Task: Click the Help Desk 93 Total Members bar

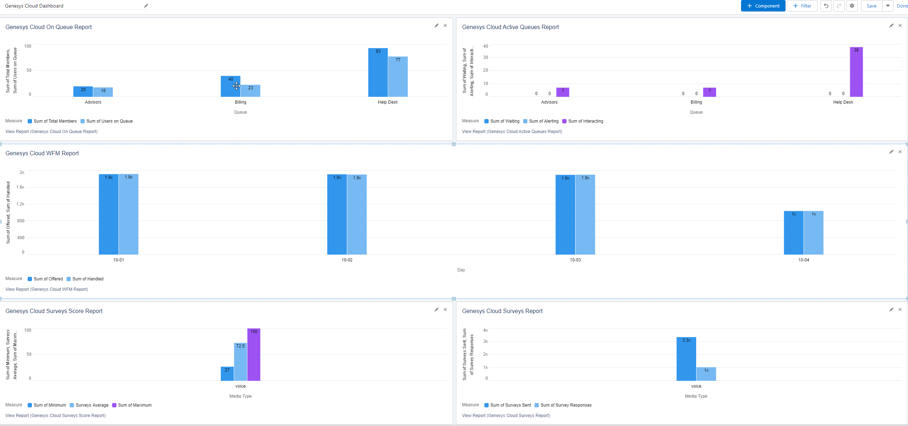Action: [x=378, y=72]
